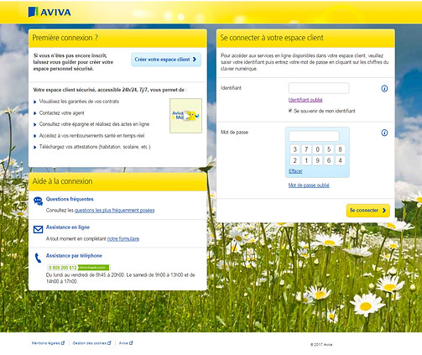This screenshot has width=422, height=355.
Task: Click the external link icon beside Aviva footer link
Action: (131, 342)
